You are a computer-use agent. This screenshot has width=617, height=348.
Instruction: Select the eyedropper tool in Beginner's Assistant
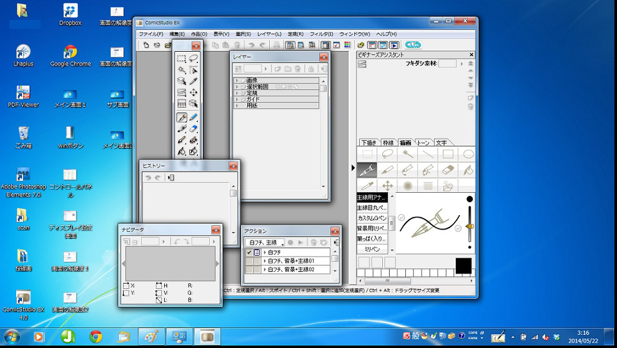367,186
